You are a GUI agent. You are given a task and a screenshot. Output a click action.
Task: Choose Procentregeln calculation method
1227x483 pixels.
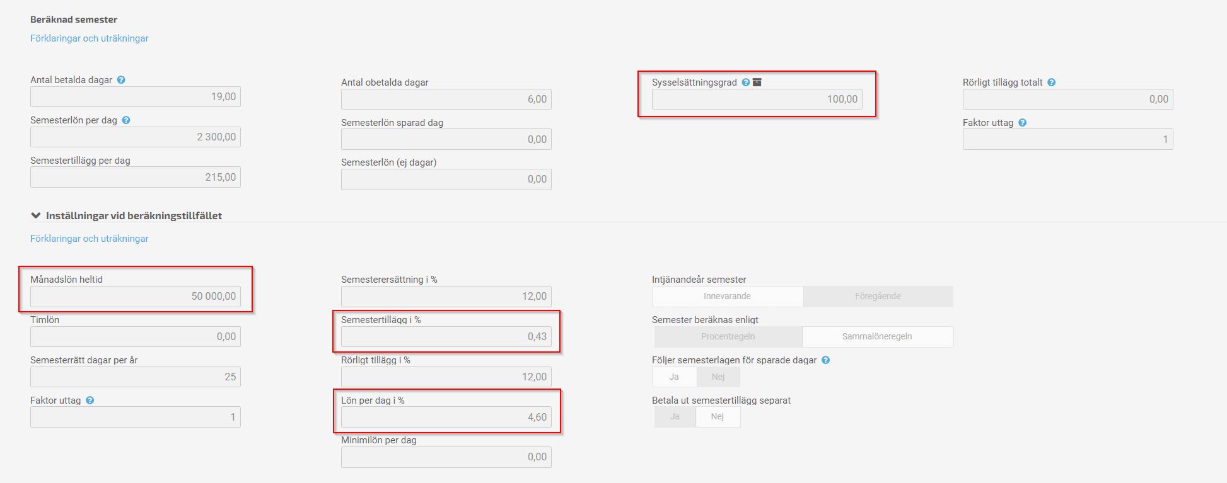[728, 337]
